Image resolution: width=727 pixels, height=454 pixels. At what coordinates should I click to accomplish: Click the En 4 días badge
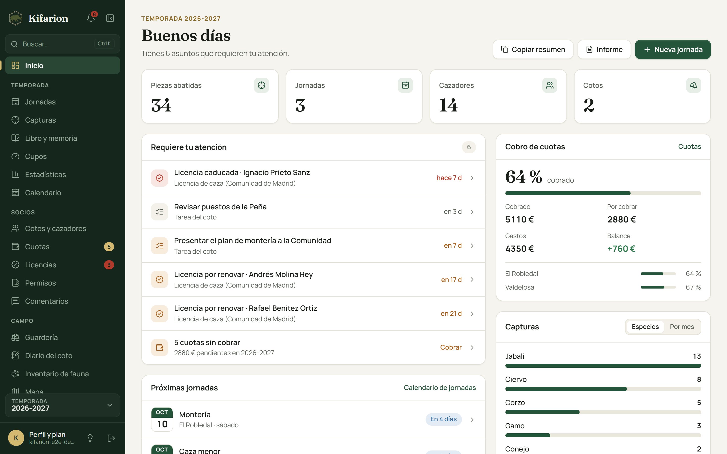tap(444, 419)
